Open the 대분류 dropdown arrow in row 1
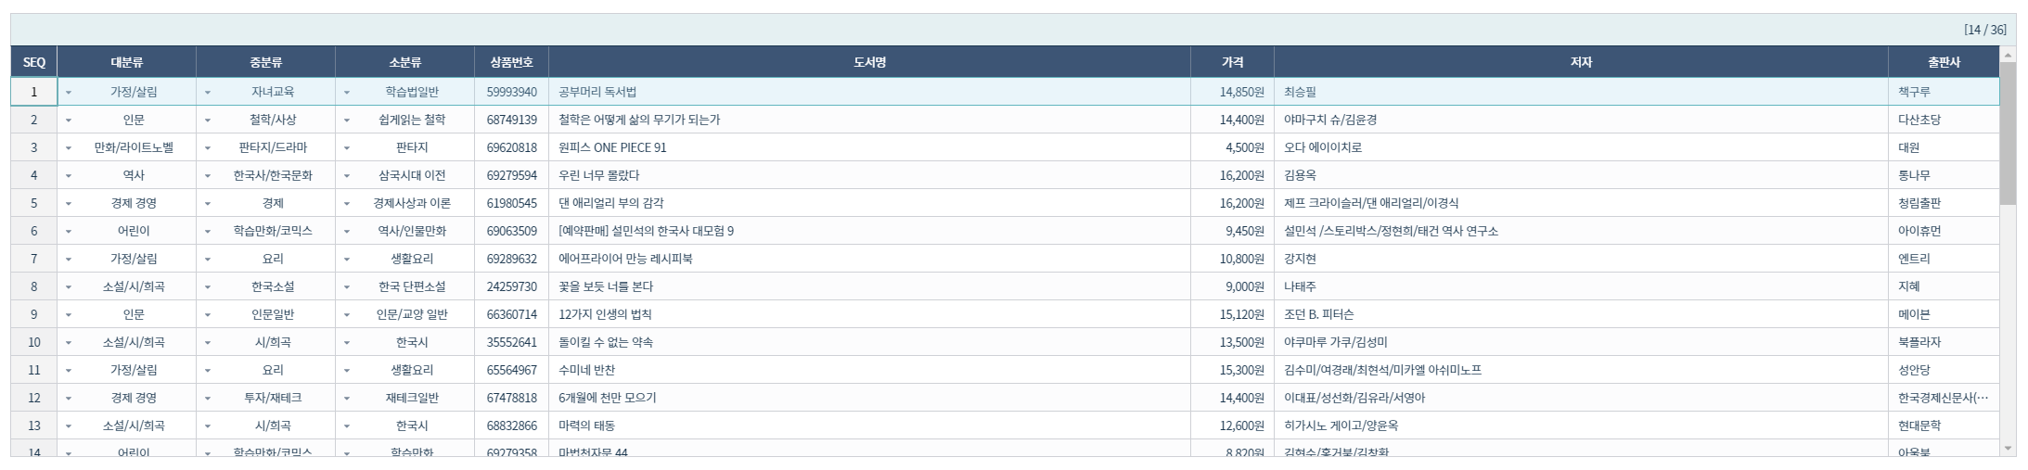Viewport: 2028px width, 470px height. coord(69,93)
